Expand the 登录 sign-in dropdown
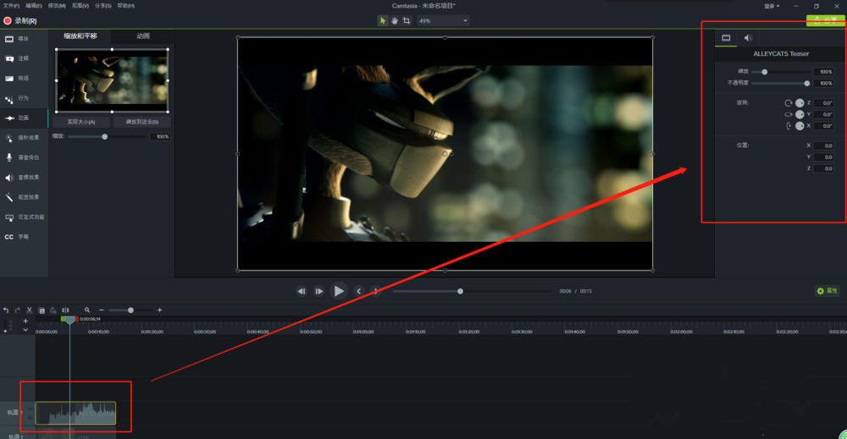The width and height of the screenshot is (847, 439). [771, 6]
